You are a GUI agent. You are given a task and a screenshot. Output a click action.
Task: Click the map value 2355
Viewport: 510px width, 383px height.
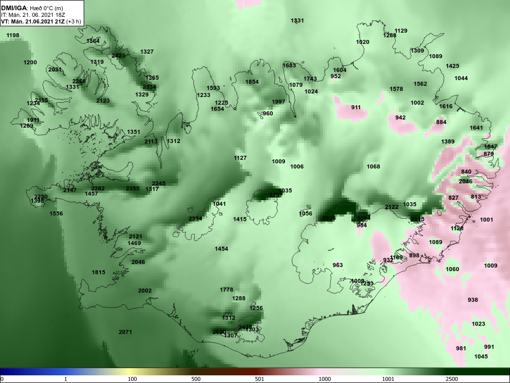pyautogui.click(x=133, y=188)
